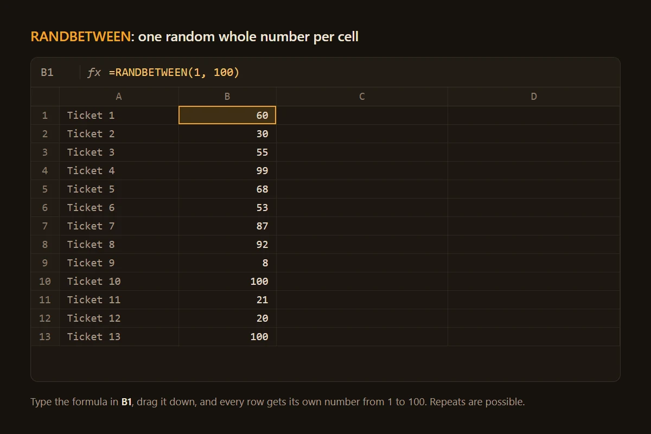Select row 1 header
This screenshot has width=651, height=434.
pyautogui.click(x=45, y=115)
